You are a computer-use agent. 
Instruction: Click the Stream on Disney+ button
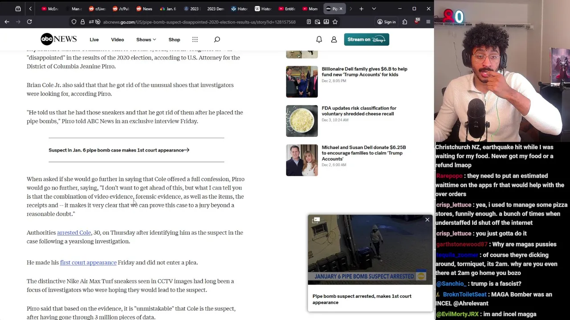(366, 40)
